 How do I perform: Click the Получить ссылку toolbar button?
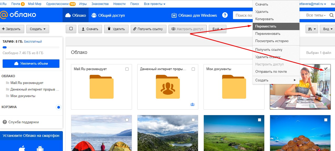pyautogui.click(x=149, y=29)
